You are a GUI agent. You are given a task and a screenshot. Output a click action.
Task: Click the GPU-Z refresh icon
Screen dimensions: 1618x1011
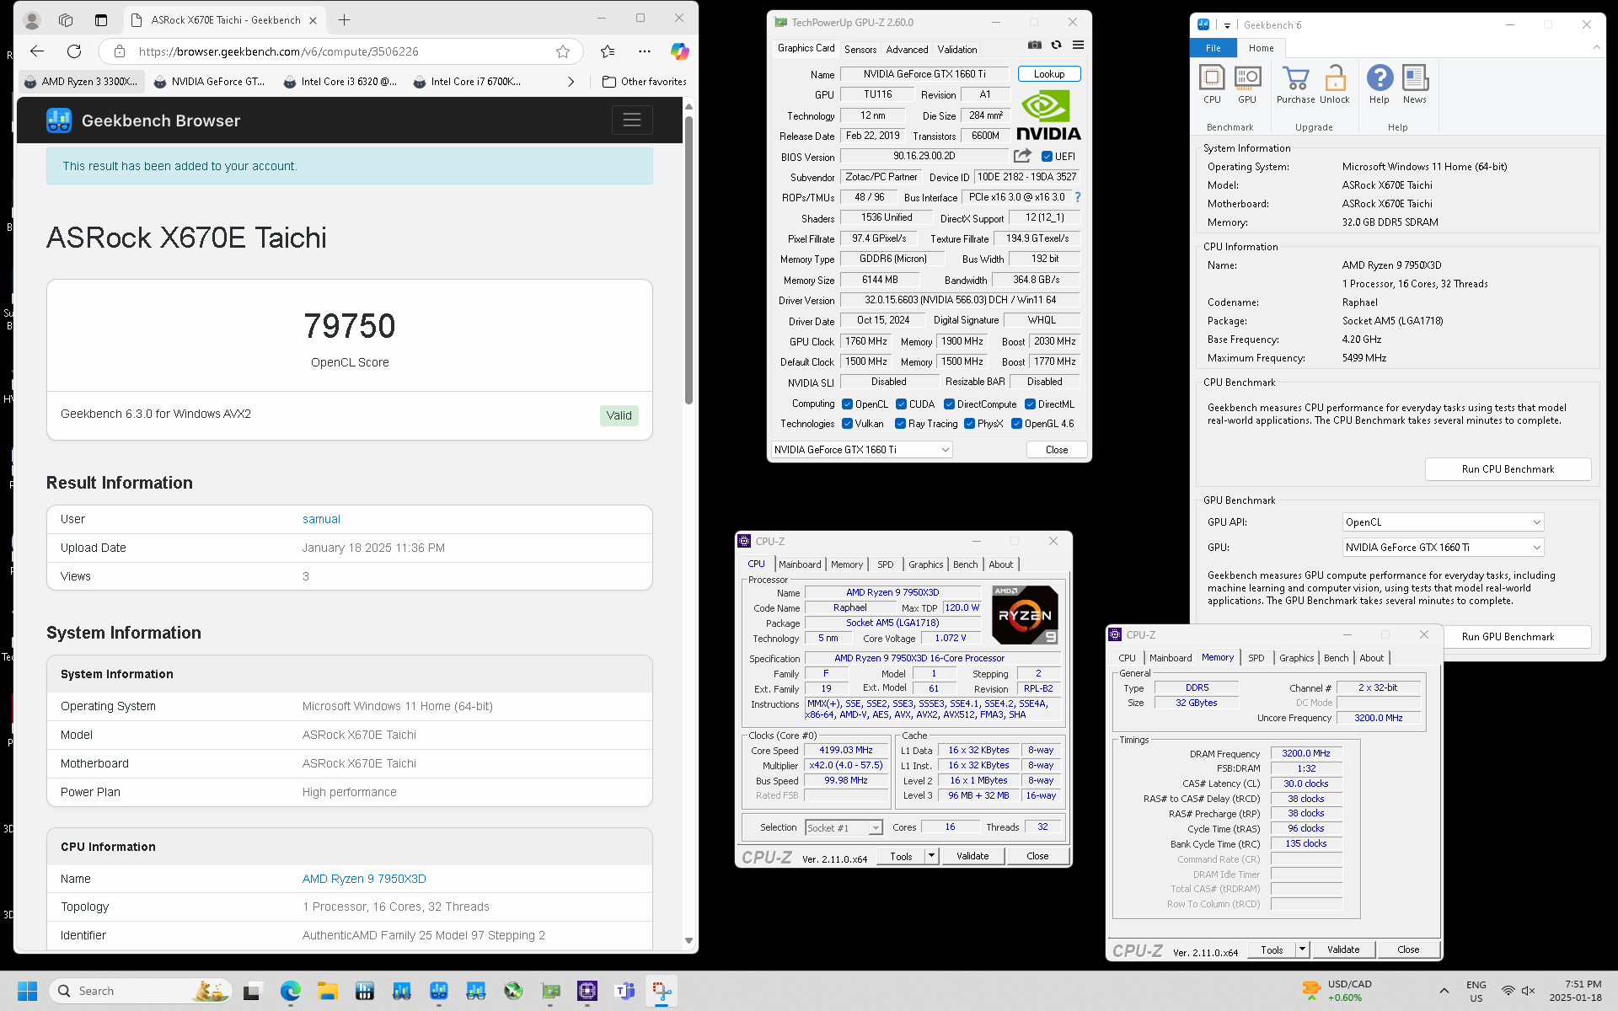pyautogui.click(x=1056, y=45)
